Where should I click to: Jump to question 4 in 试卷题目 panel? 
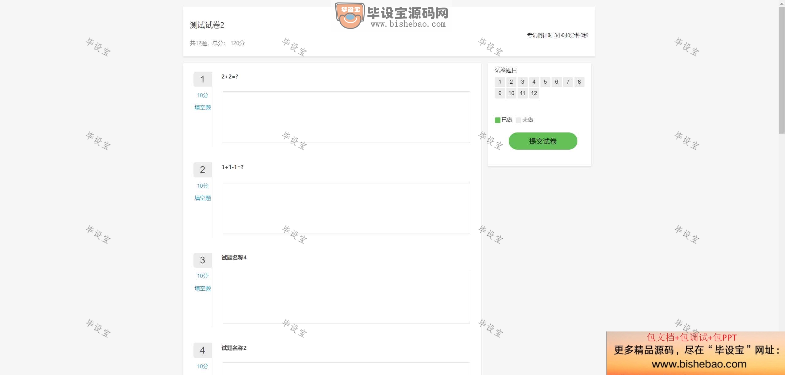pyautogui.click(x=534, y=82)
